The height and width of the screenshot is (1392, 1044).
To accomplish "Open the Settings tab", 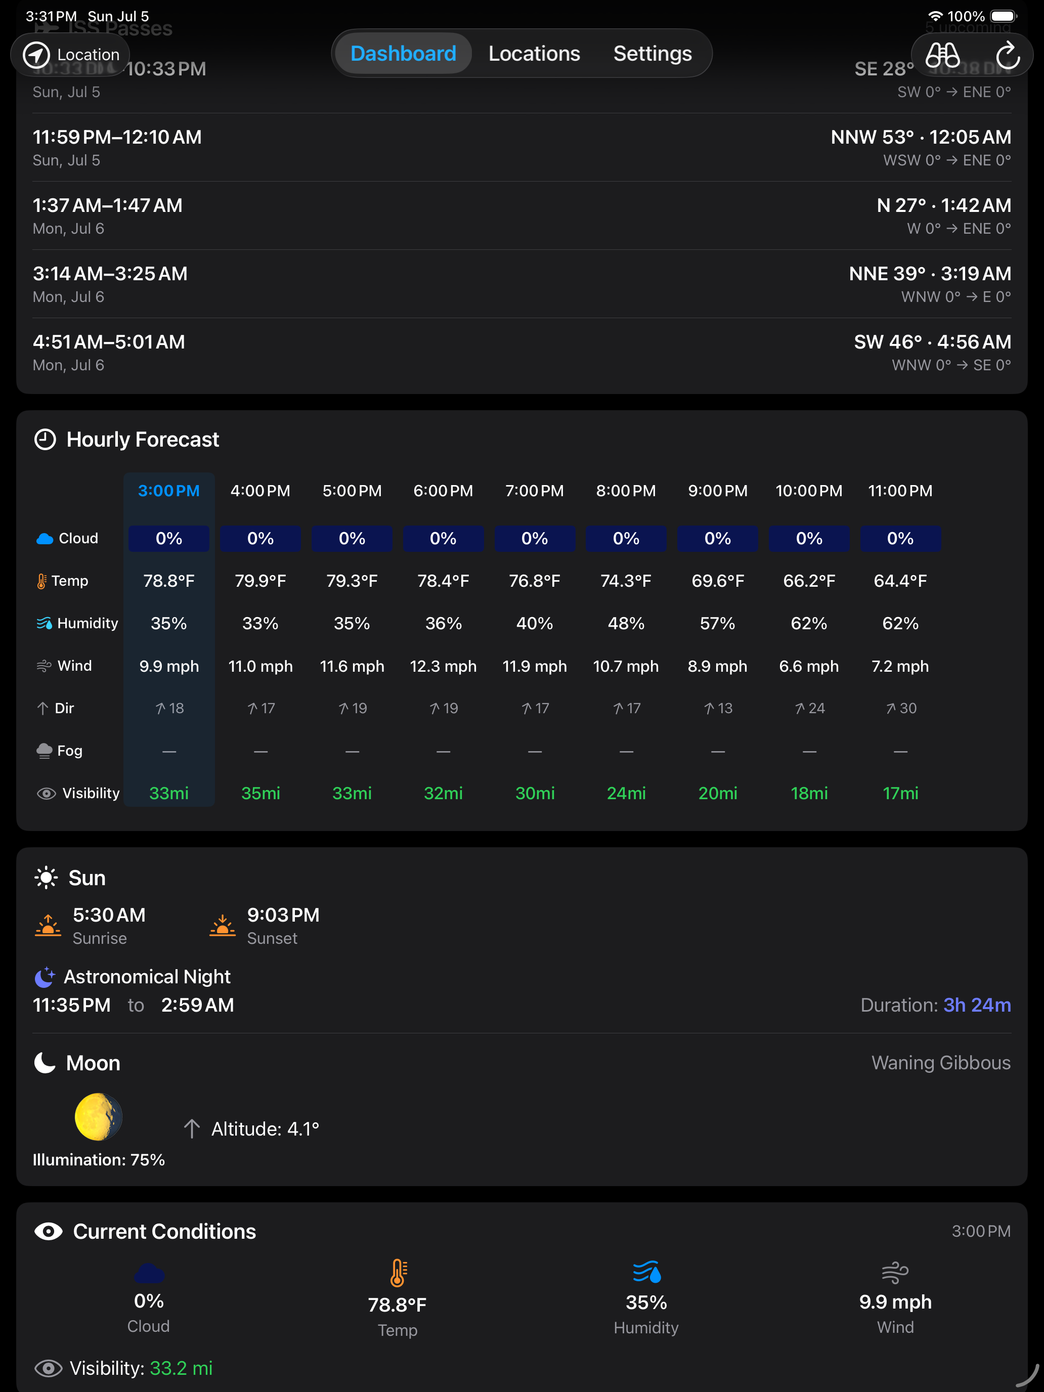I will (x=652, y=54).
